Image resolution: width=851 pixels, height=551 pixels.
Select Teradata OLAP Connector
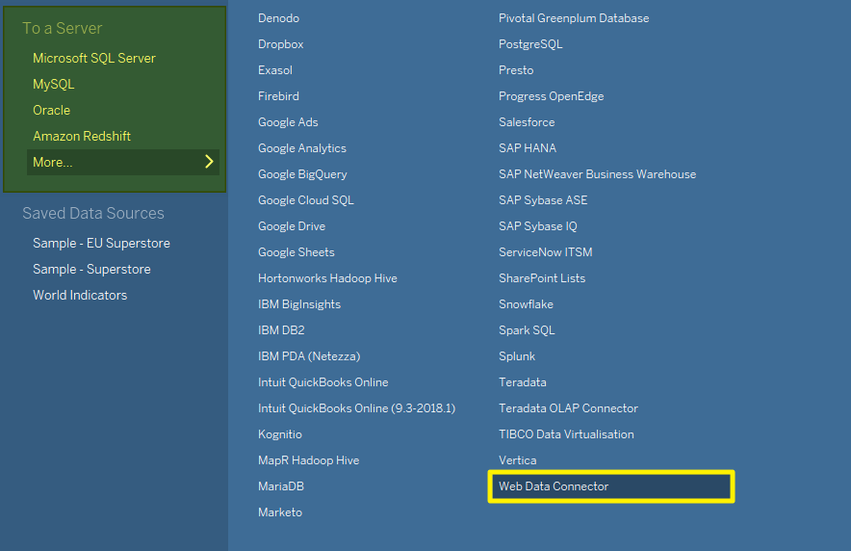coord(568,408)
